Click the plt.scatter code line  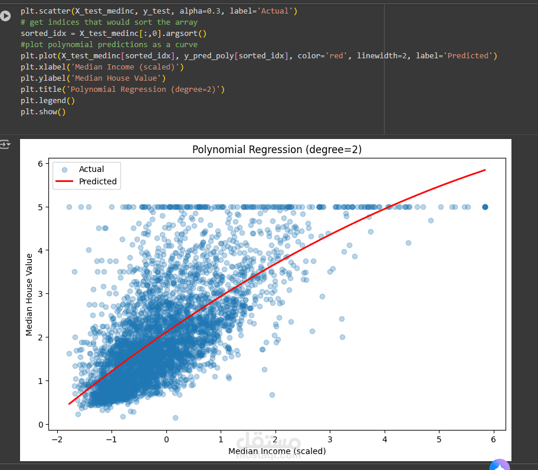click(x=159, y=11)
